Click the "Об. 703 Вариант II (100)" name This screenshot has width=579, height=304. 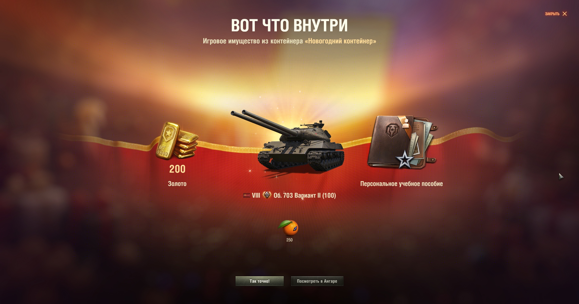pos(305,196)
